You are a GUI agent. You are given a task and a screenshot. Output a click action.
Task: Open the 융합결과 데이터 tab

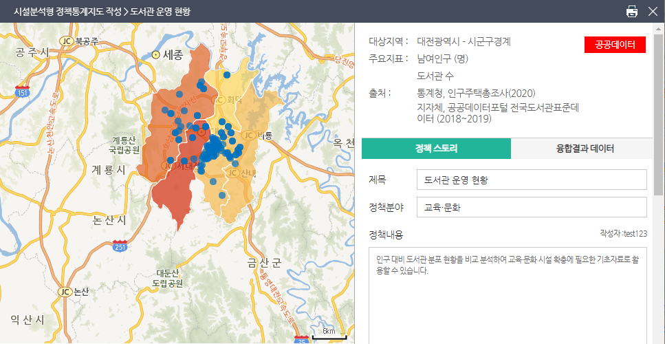point(585,149)
